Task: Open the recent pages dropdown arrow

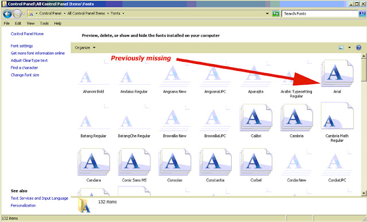Action: tap(24, 14)
